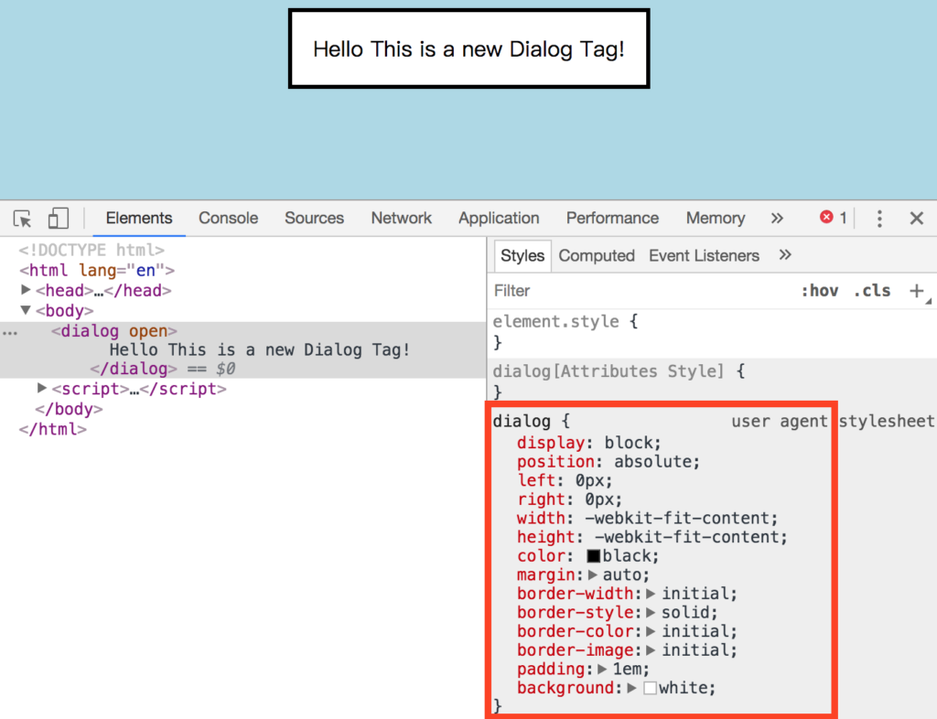Open the DevTools three-dot menu
Screen dimensions: 937x719
(x=879, y=218)
